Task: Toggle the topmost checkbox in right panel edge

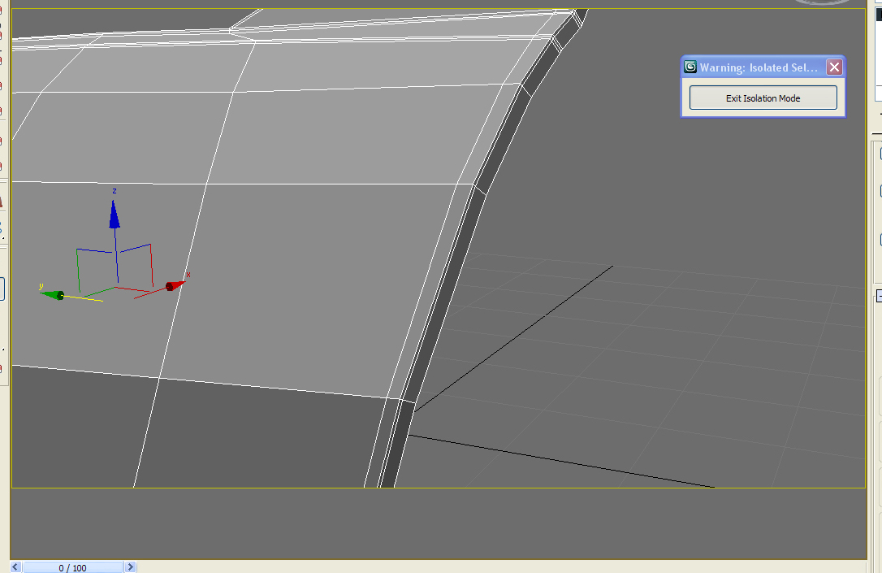Action: point(880,154)
